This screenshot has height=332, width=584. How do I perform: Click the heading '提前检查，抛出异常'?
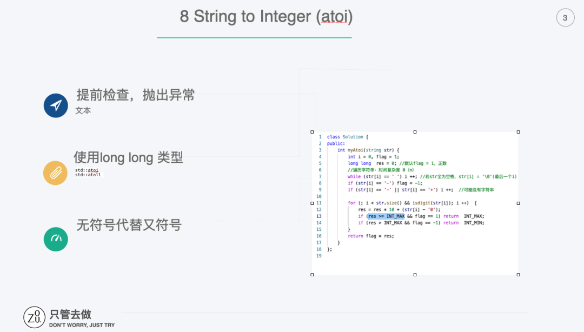click(x=136, y=95)
